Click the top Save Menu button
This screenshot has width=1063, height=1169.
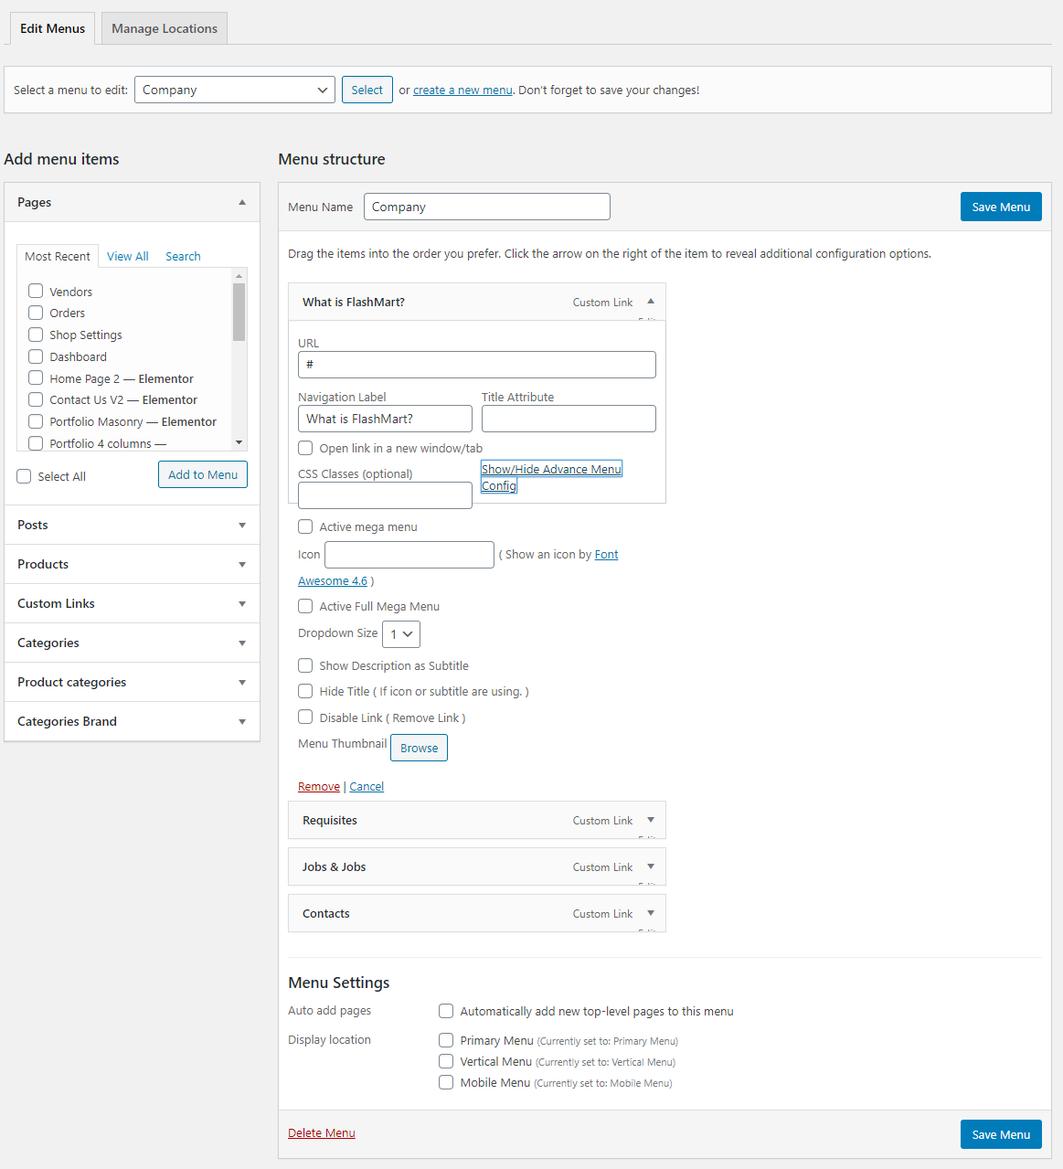click(1001, 207)
